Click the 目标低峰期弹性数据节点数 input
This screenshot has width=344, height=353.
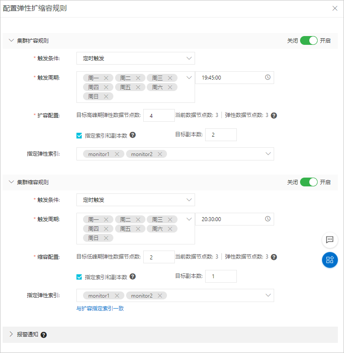[x=159, y=257]
